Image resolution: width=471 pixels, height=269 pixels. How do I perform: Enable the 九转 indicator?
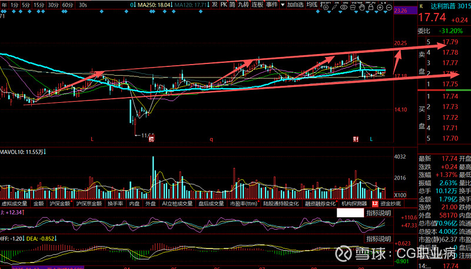point(243,5)
